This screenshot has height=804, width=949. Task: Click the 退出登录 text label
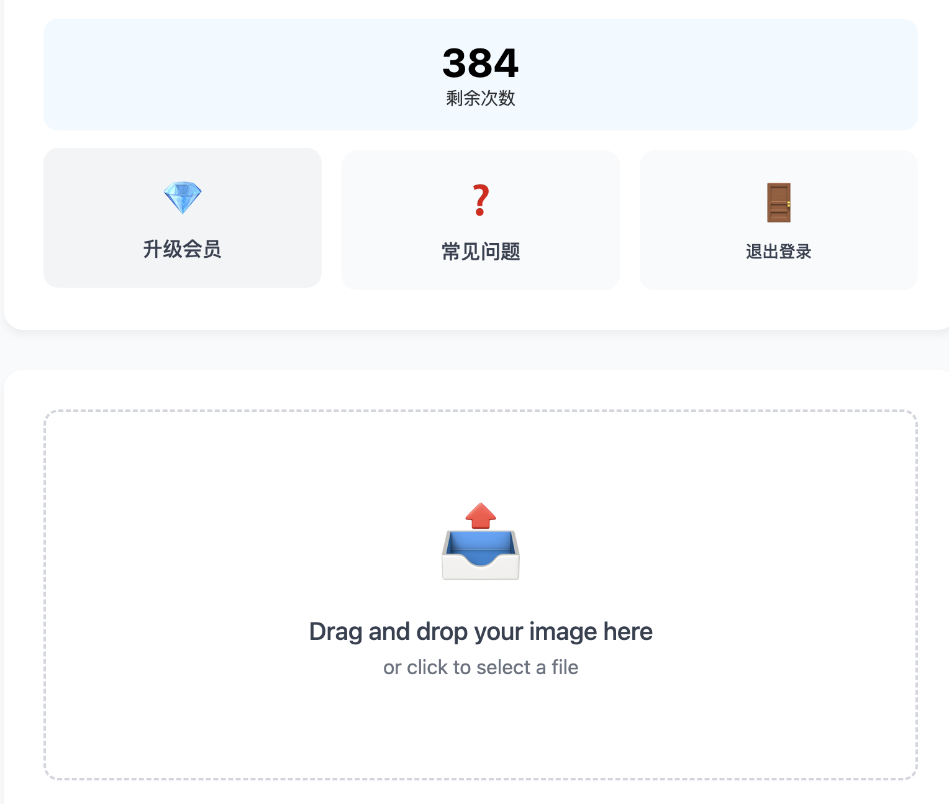(779, 252)
